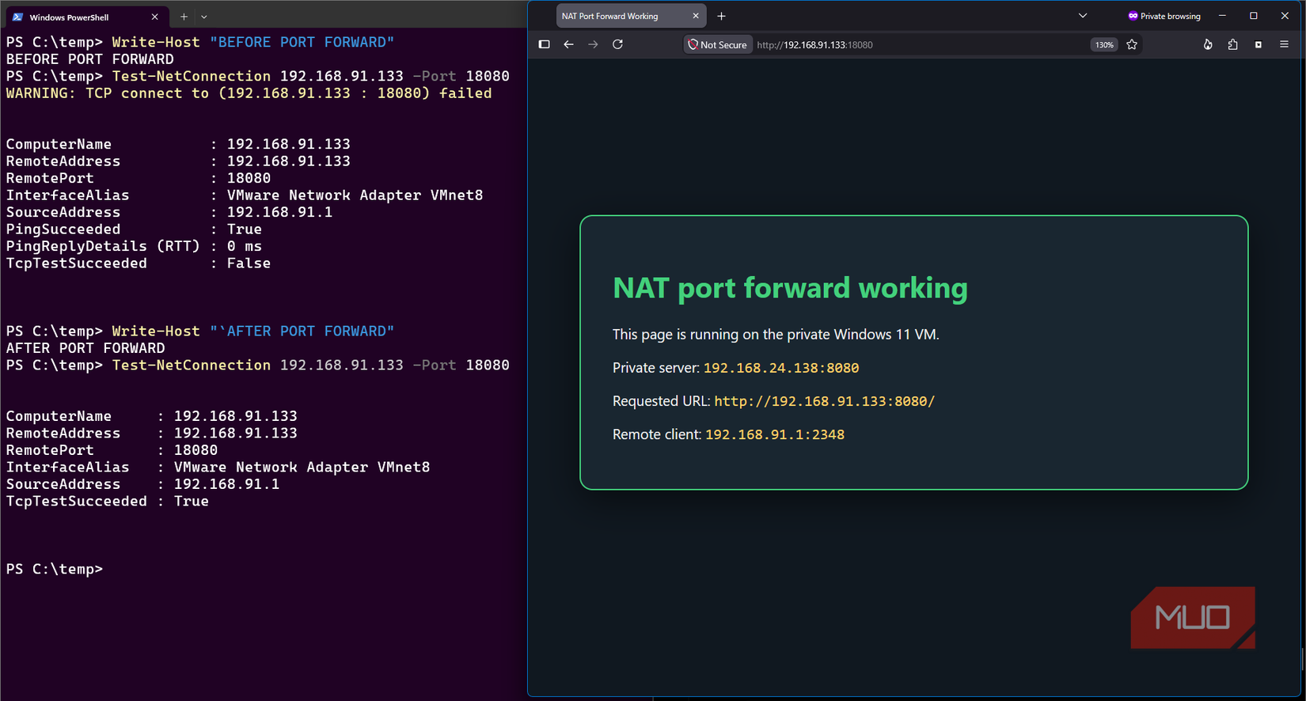
Task: Reload the NAT Port Forward page
Action: (x=617, y=44)
